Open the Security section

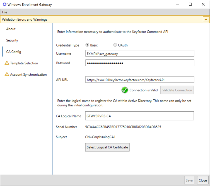tap(12, 40)
